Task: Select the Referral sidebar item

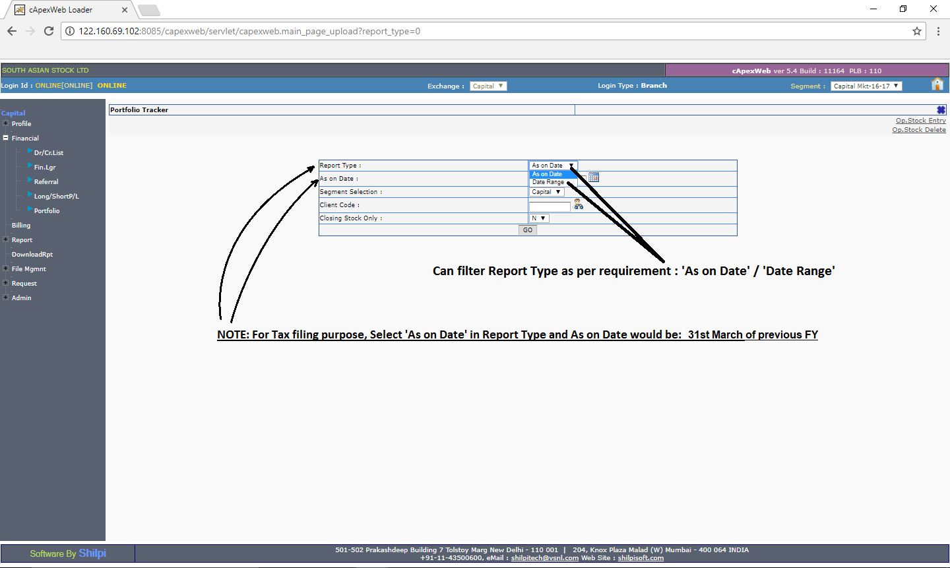Action: click(46, 182)
